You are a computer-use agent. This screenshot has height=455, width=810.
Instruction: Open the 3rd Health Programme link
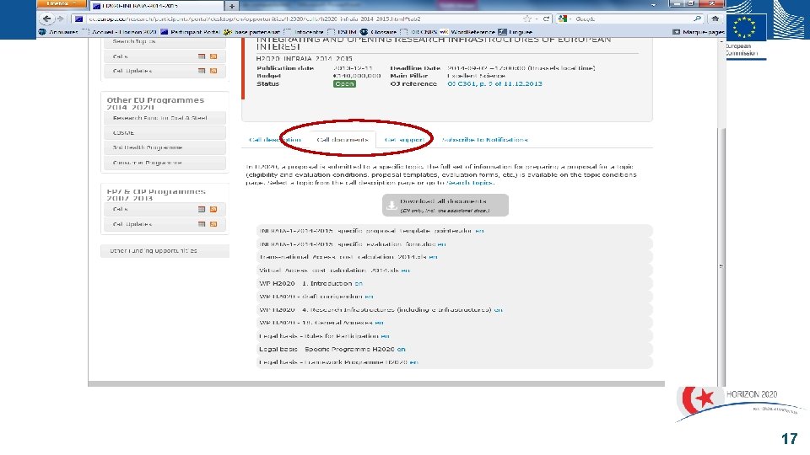coord(164,147)
